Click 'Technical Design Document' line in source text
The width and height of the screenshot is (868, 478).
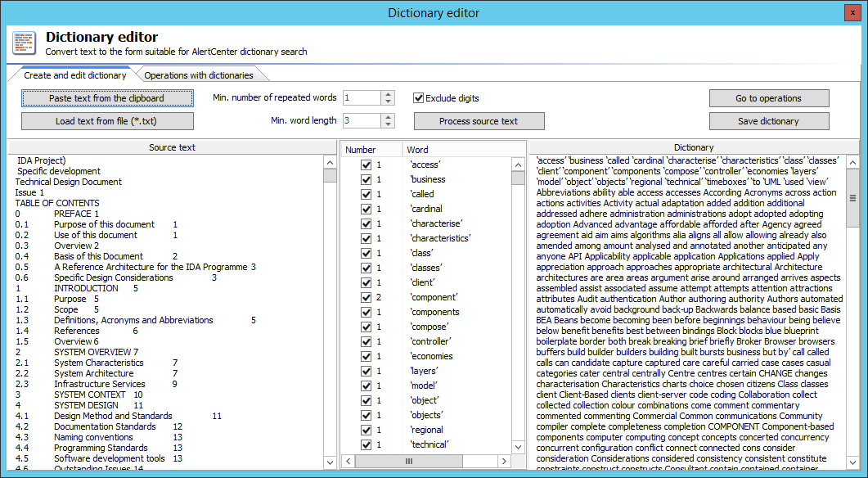(69, 182)
